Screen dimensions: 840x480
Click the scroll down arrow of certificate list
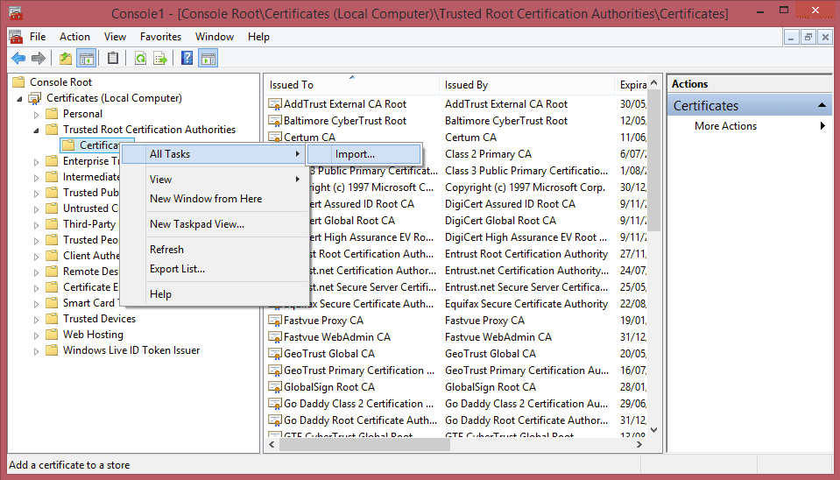coord(654,430)
